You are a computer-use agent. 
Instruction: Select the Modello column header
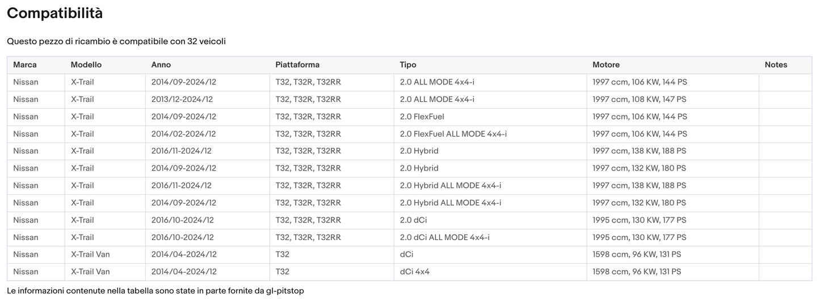86,65
